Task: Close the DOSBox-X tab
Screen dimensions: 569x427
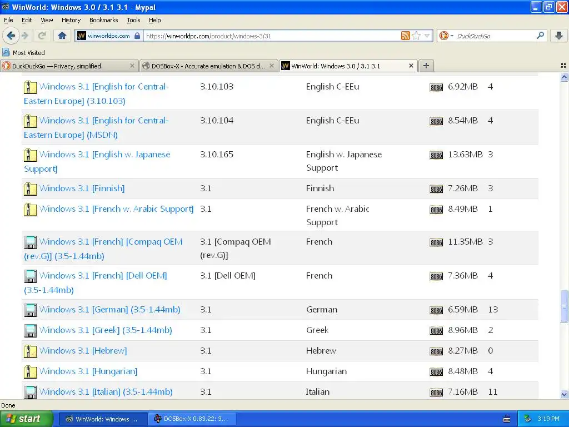Action: 271,66
